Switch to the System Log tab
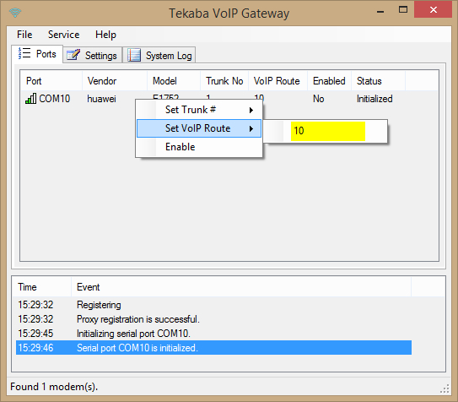The height and width of the screenshot is (402, 458). click(x=159, y=55)
